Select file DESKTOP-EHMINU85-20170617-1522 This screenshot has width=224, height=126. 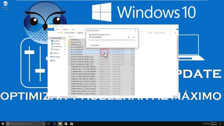[x=82, y=57]
